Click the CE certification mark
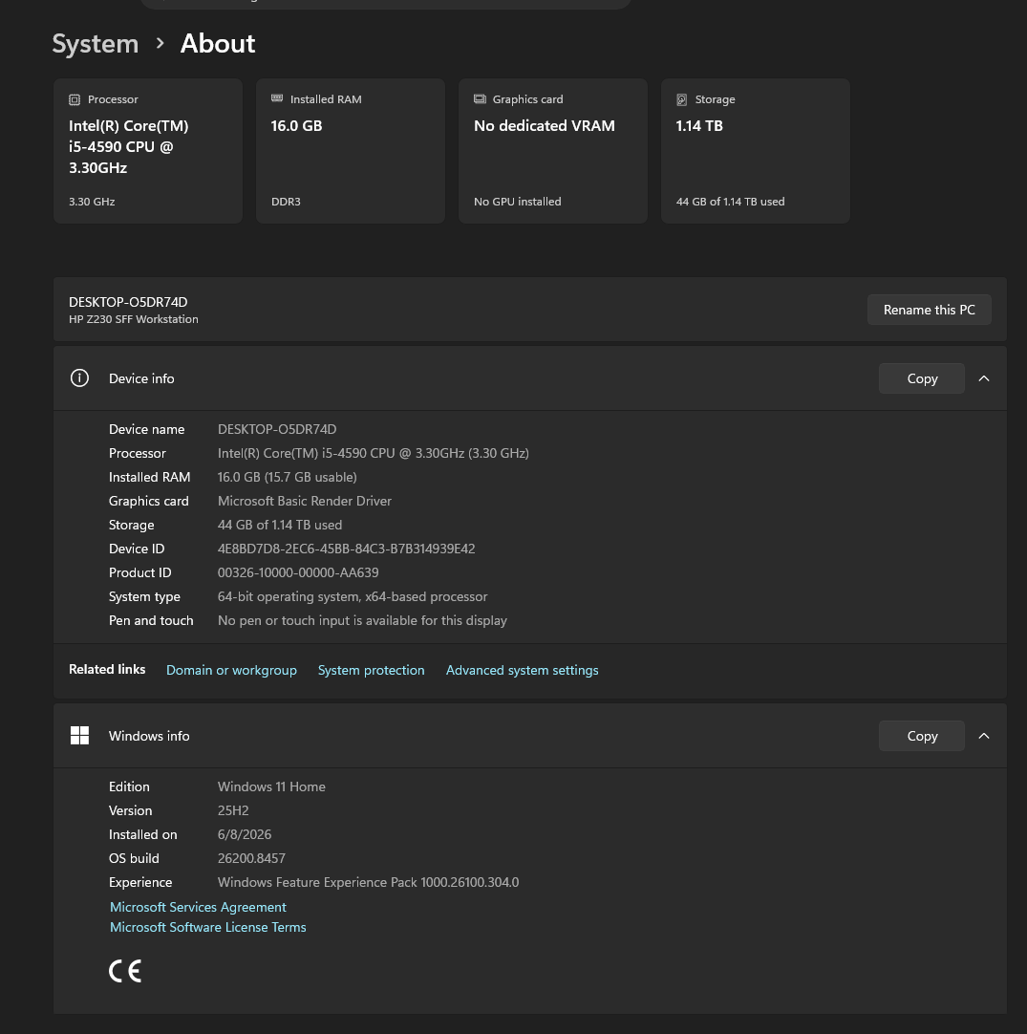This screenshot has width=1027, height=1034. point(125,971)
